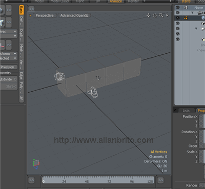Viewport: 205px width, 189px height.
Task: Click the XYZ axis gizmo in viewport
Action: click(x=36, y=164)
